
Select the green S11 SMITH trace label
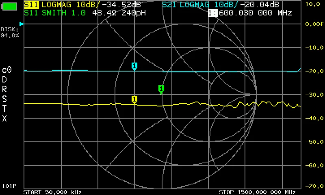[55, 13]
